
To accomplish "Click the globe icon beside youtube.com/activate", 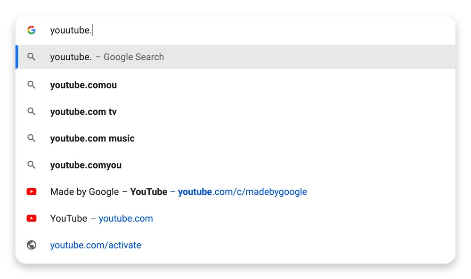I will pos(31,245).
